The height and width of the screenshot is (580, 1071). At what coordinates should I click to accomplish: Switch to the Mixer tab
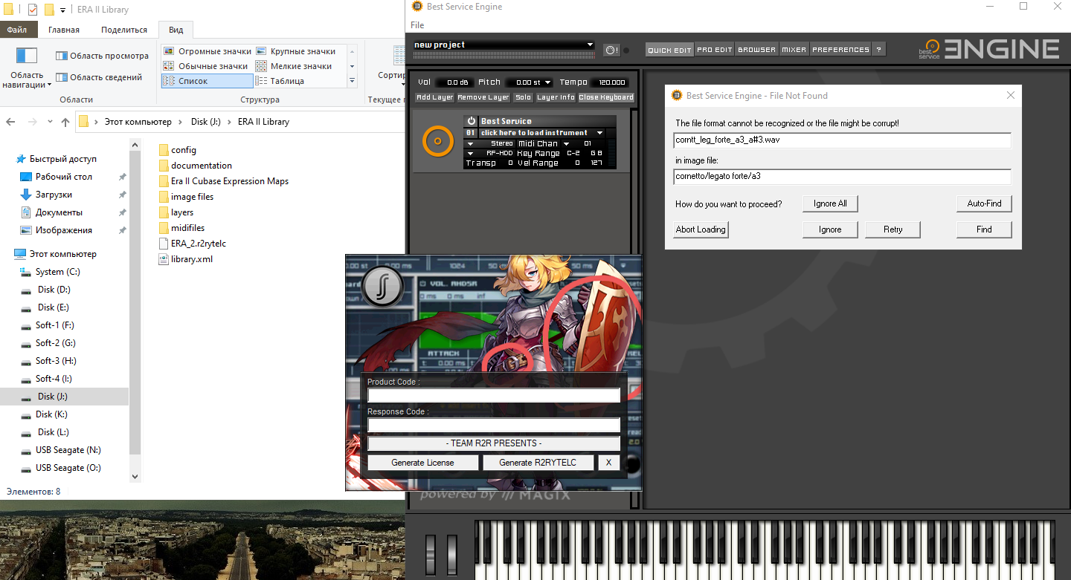pos(794,50)
